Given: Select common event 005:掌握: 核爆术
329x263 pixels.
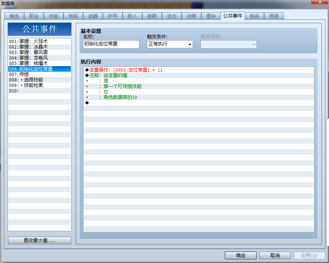Looking at the screenshot, I should point(39,63).
